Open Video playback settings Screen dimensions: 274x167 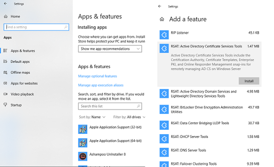(22, 94)
